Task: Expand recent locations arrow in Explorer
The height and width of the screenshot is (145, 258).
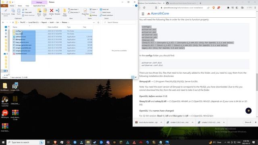Action: point(10,23)
